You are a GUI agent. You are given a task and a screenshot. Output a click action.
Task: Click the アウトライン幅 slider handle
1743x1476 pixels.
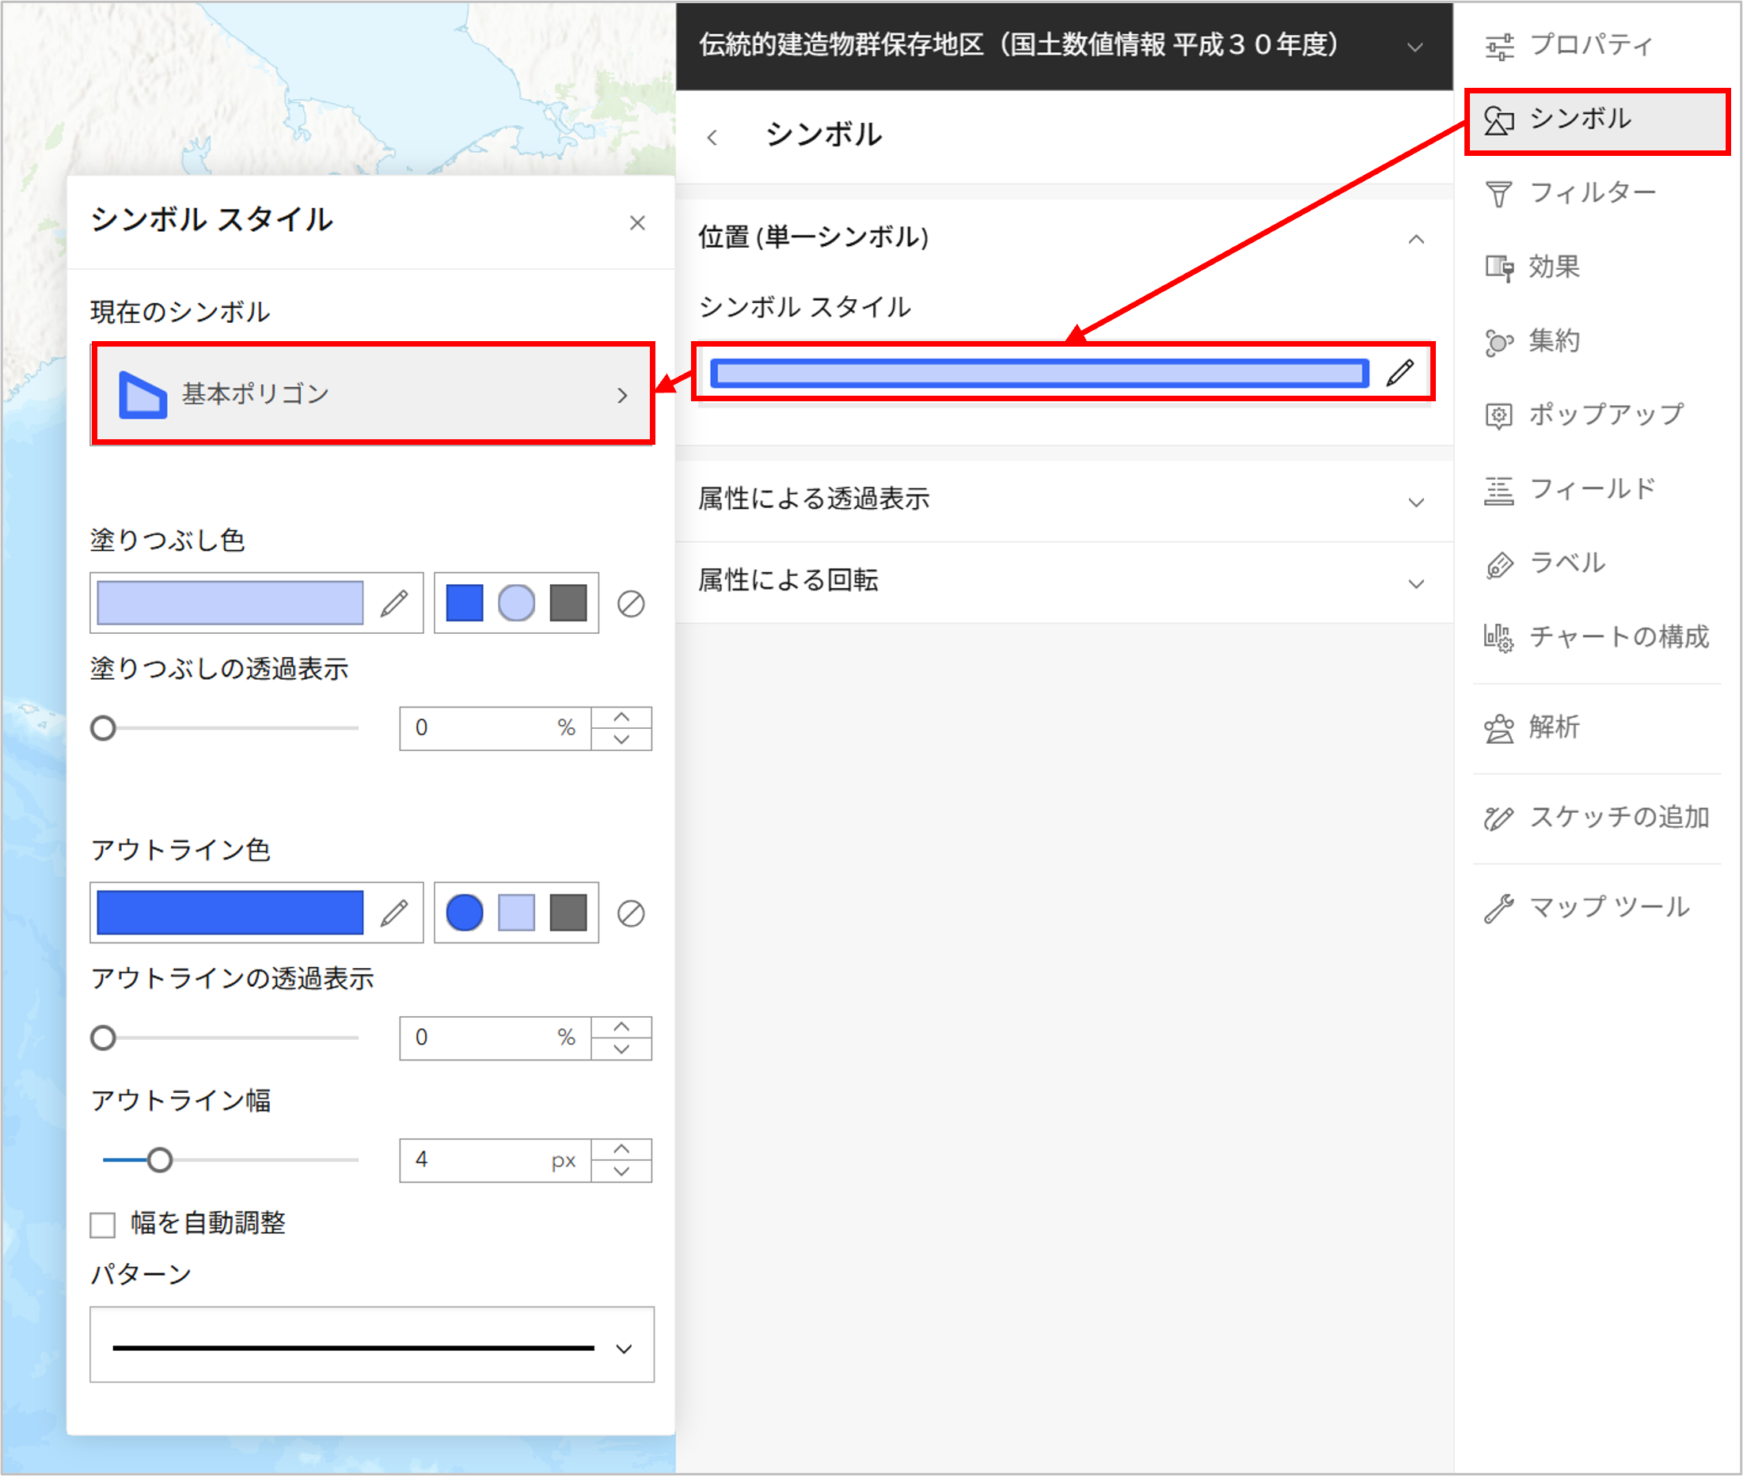tap(159, 1159)
